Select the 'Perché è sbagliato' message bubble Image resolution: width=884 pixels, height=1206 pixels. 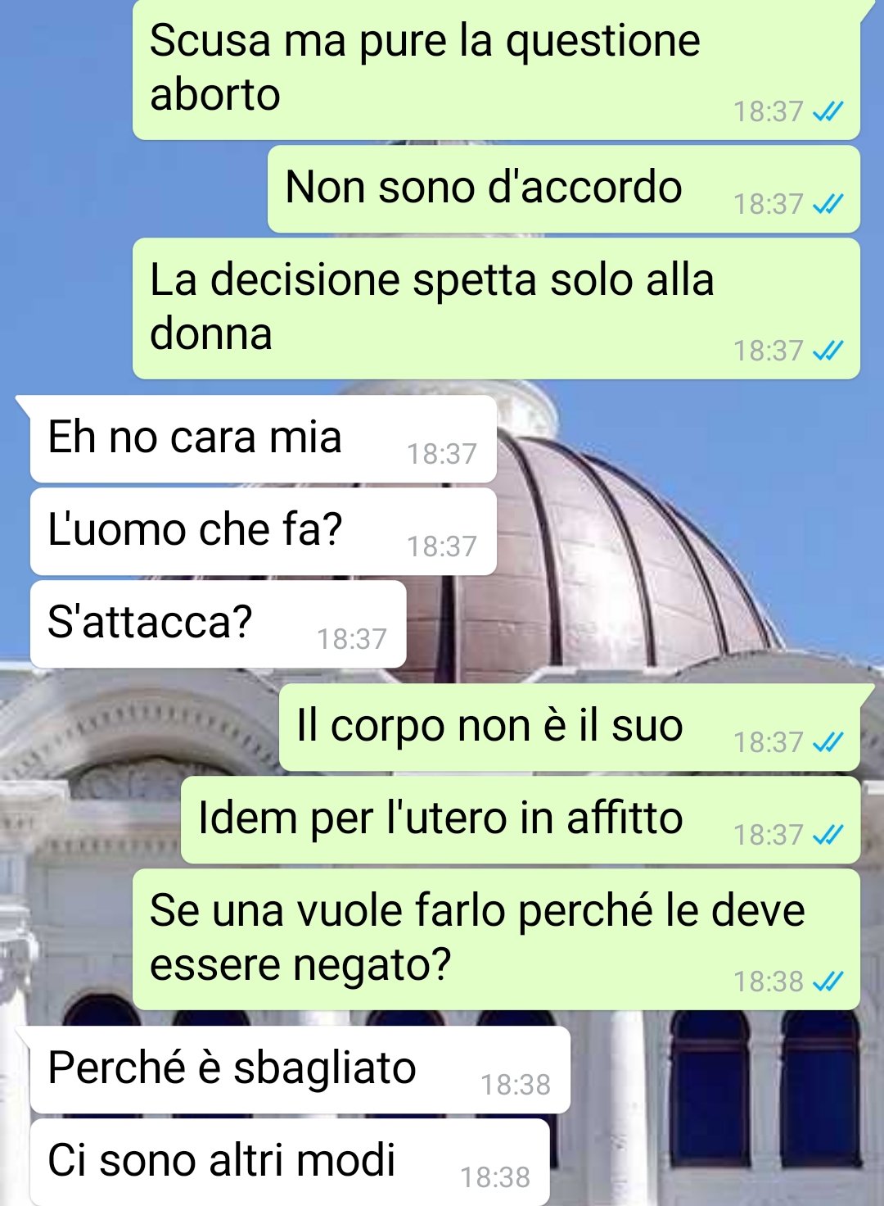click(x=300, y=1070)
